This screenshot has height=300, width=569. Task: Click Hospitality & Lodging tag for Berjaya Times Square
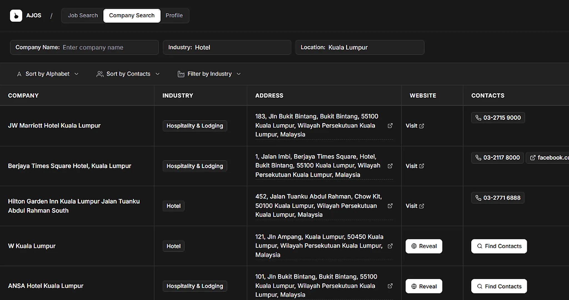point(195,166)
